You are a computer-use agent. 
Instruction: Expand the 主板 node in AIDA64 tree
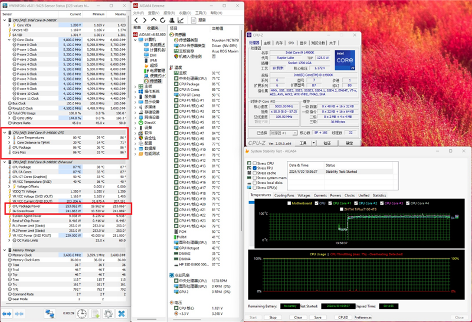pyautogui.click(x=135, y=86)
